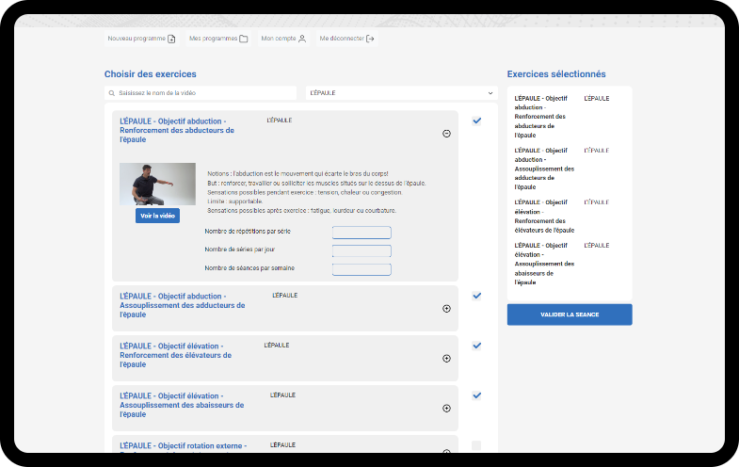Click the shoulder abduction exercise video thumbnail
Screen dimensions: 739x467
point(157,184)
